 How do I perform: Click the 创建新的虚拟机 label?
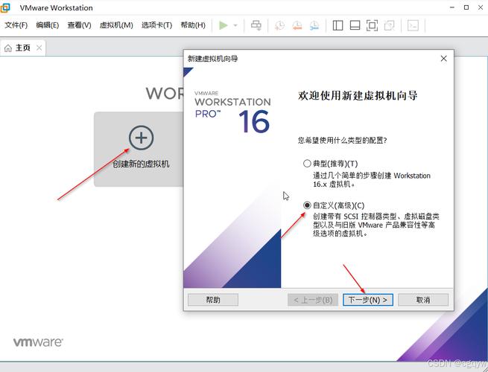pyautogui.click(x=141, y=164)
